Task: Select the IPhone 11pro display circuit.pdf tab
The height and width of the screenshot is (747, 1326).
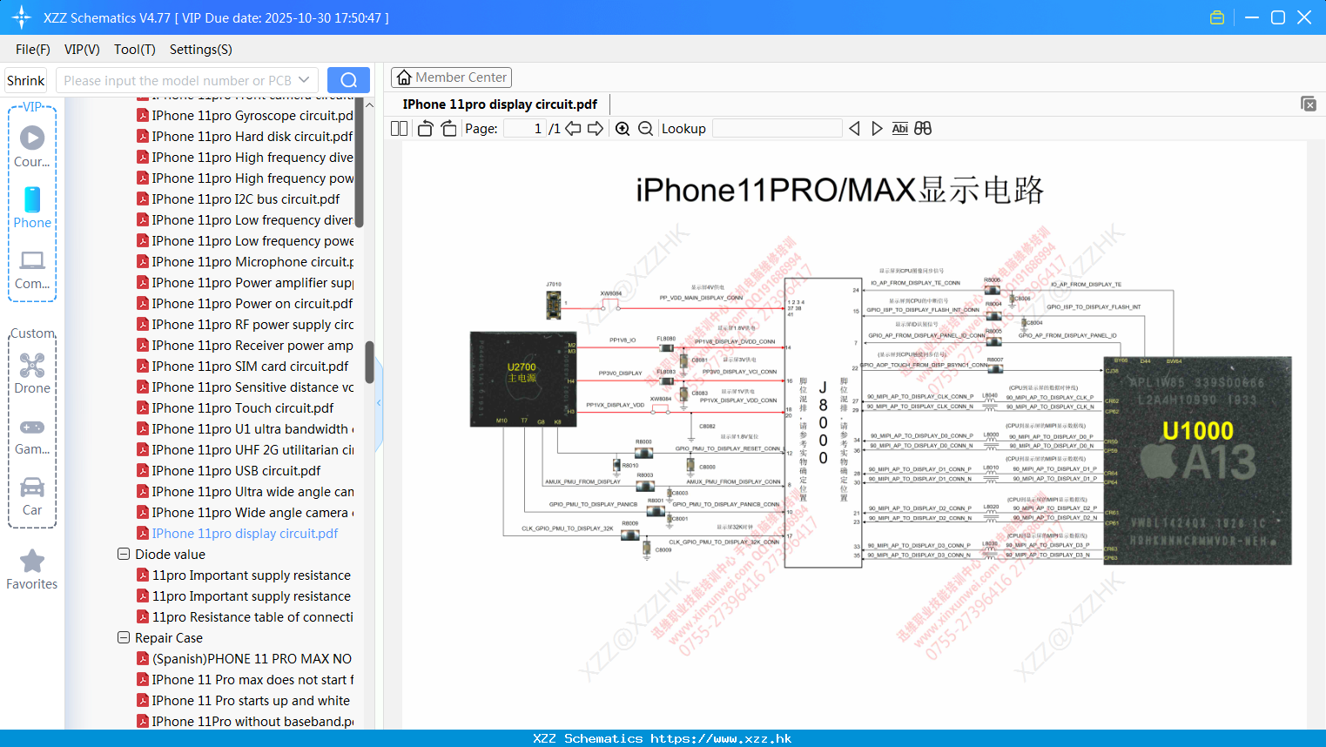Action: click(500, 104)
